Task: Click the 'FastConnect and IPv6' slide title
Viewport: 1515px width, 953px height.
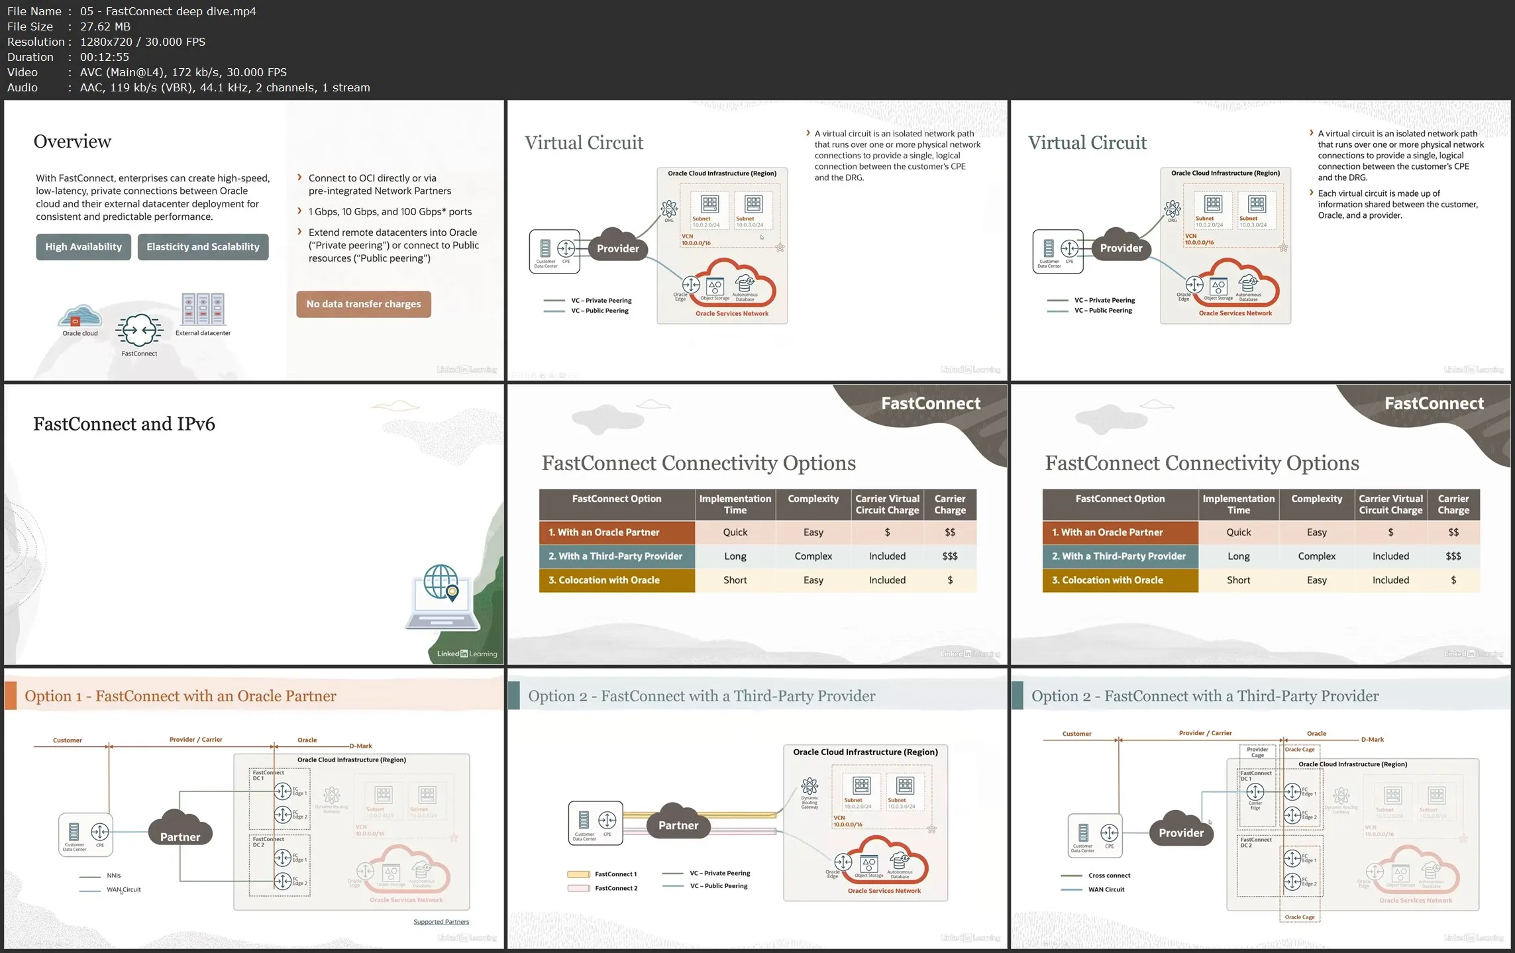Action: coord(124,424)
